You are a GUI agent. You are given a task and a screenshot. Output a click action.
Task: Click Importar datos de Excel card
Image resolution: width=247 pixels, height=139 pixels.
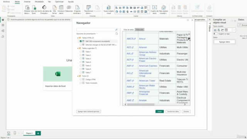[x=58, y=78]
